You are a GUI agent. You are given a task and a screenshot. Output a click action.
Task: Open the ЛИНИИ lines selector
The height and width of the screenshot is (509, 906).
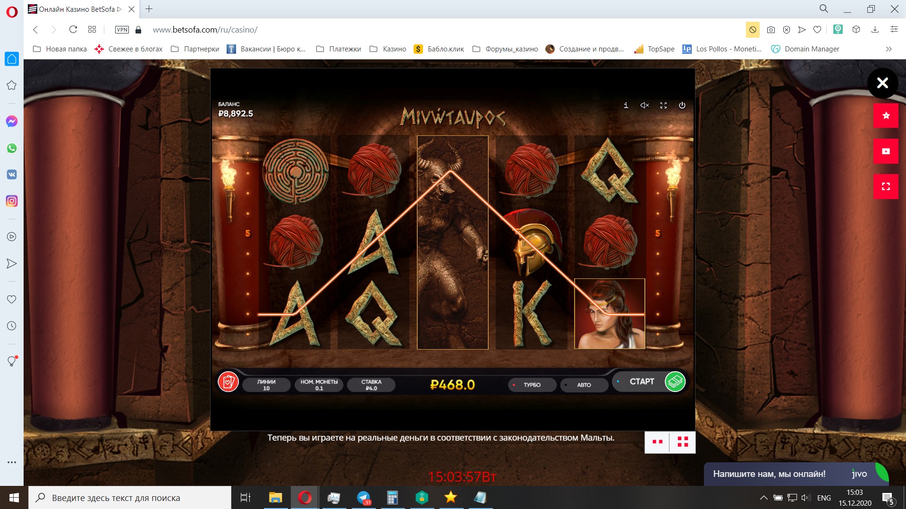(266, 385)
